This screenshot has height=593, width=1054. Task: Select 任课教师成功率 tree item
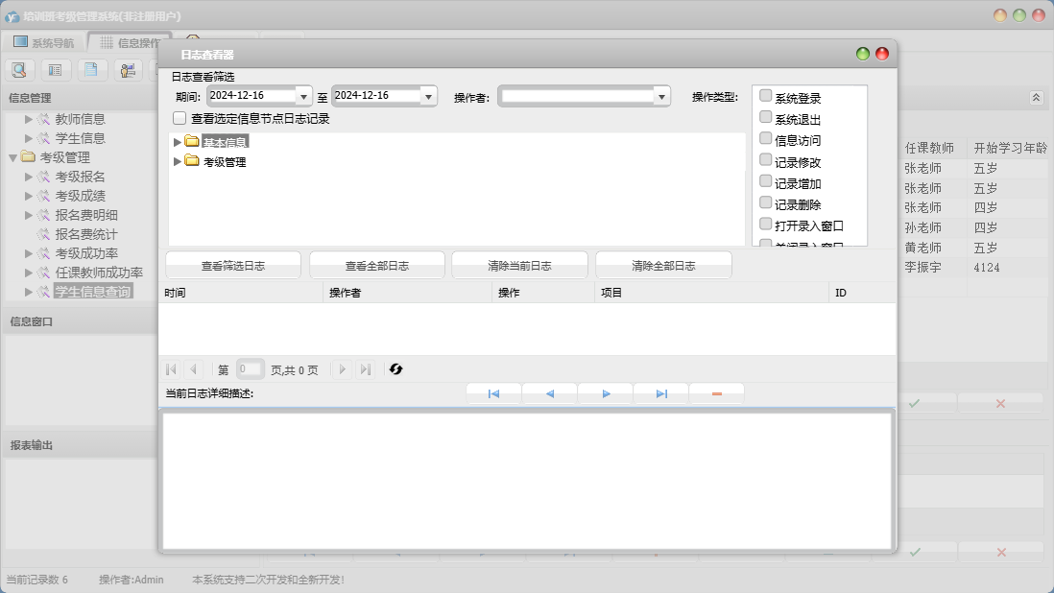99,273
